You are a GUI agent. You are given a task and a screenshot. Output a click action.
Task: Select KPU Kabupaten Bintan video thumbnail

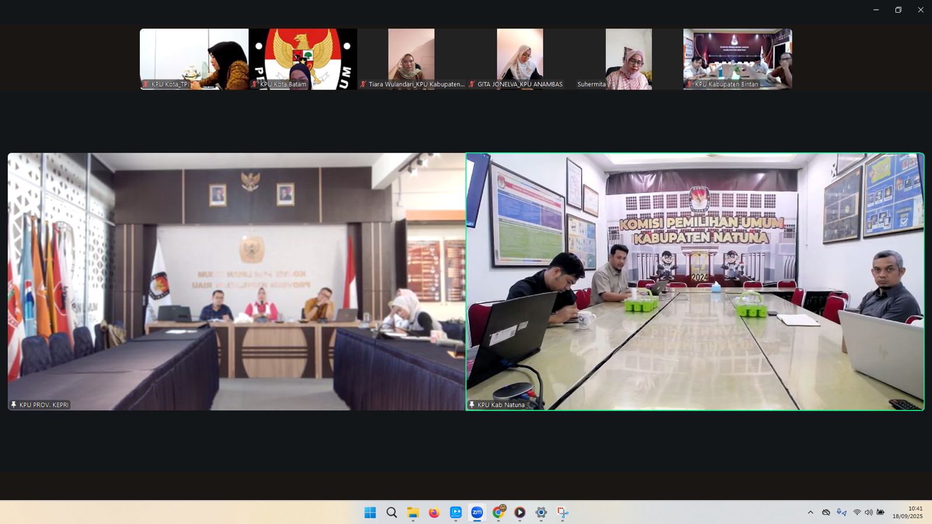(x=737, y=59)
